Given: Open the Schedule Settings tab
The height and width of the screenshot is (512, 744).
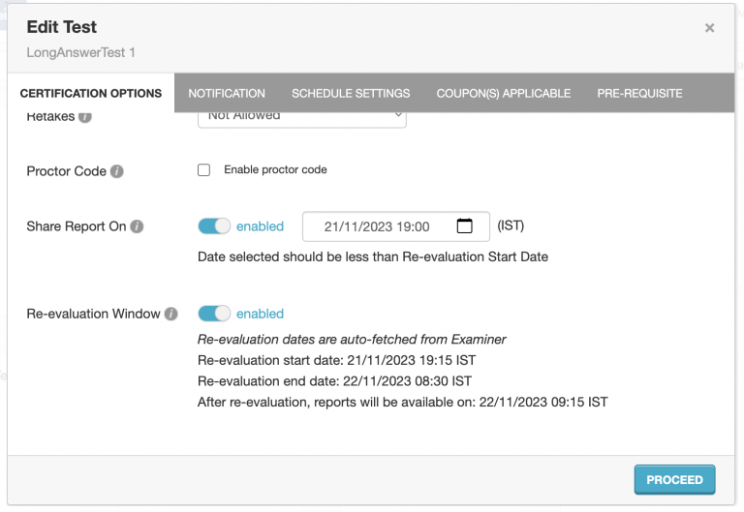Looking at the screenshot, I should click(351, 94).
